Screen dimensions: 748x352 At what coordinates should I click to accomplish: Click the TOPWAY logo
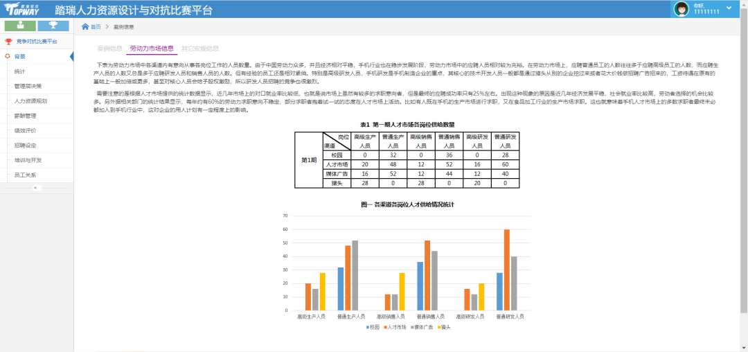[x=23, y=9]
